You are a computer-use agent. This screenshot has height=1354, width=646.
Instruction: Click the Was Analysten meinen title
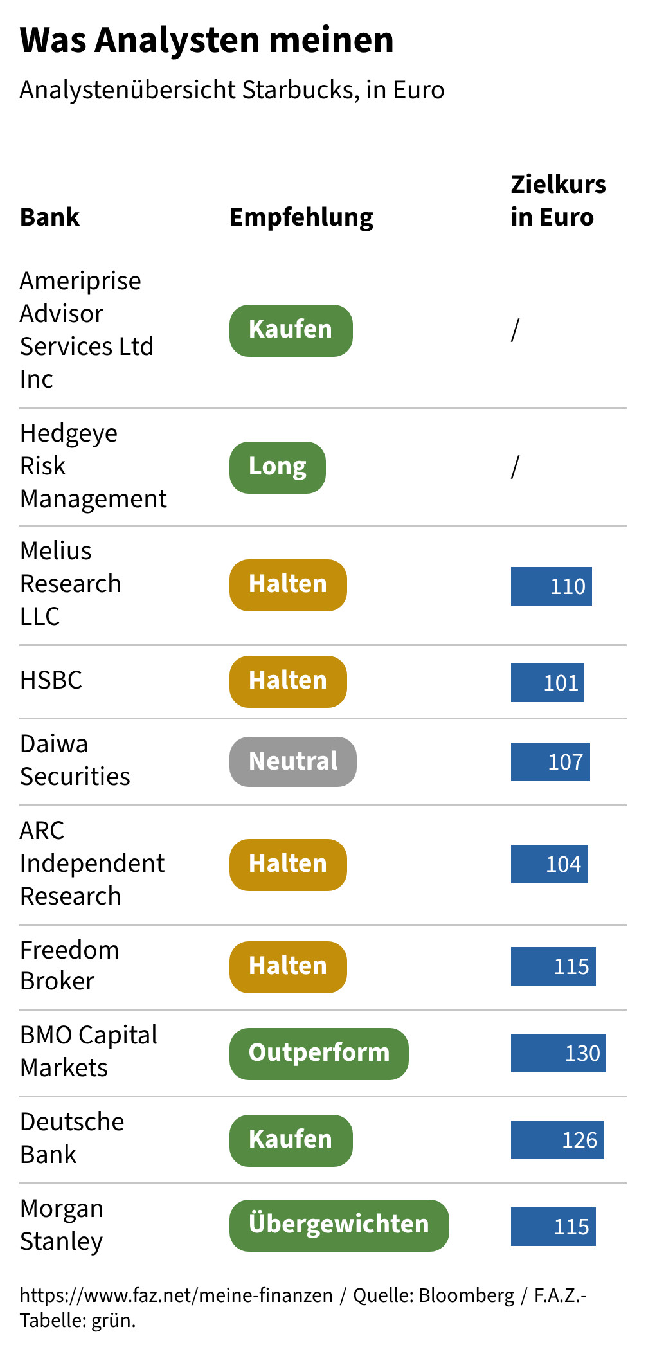[x=206, y=40]
